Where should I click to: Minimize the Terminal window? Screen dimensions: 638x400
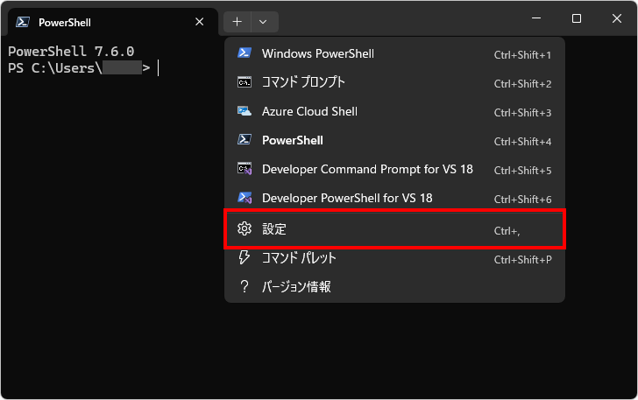(536, 18)
